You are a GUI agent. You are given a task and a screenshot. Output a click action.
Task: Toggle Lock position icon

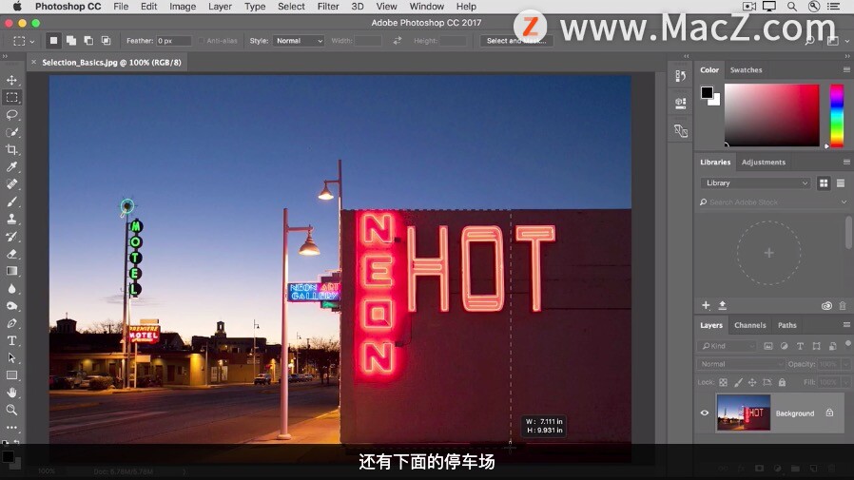[x=752, y=382]
